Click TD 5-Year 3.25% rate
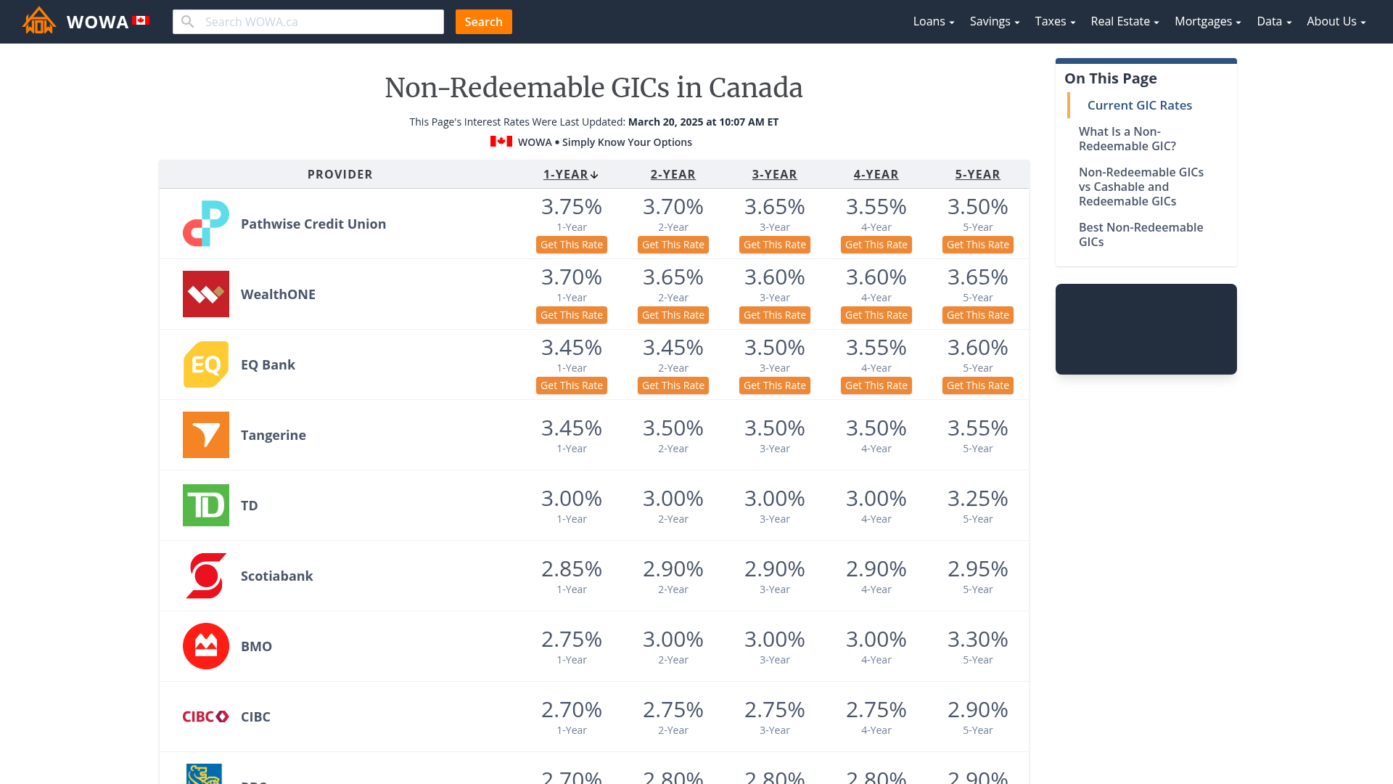The width and height of the screenshot is (1393, 784). (x=978, y=499)
